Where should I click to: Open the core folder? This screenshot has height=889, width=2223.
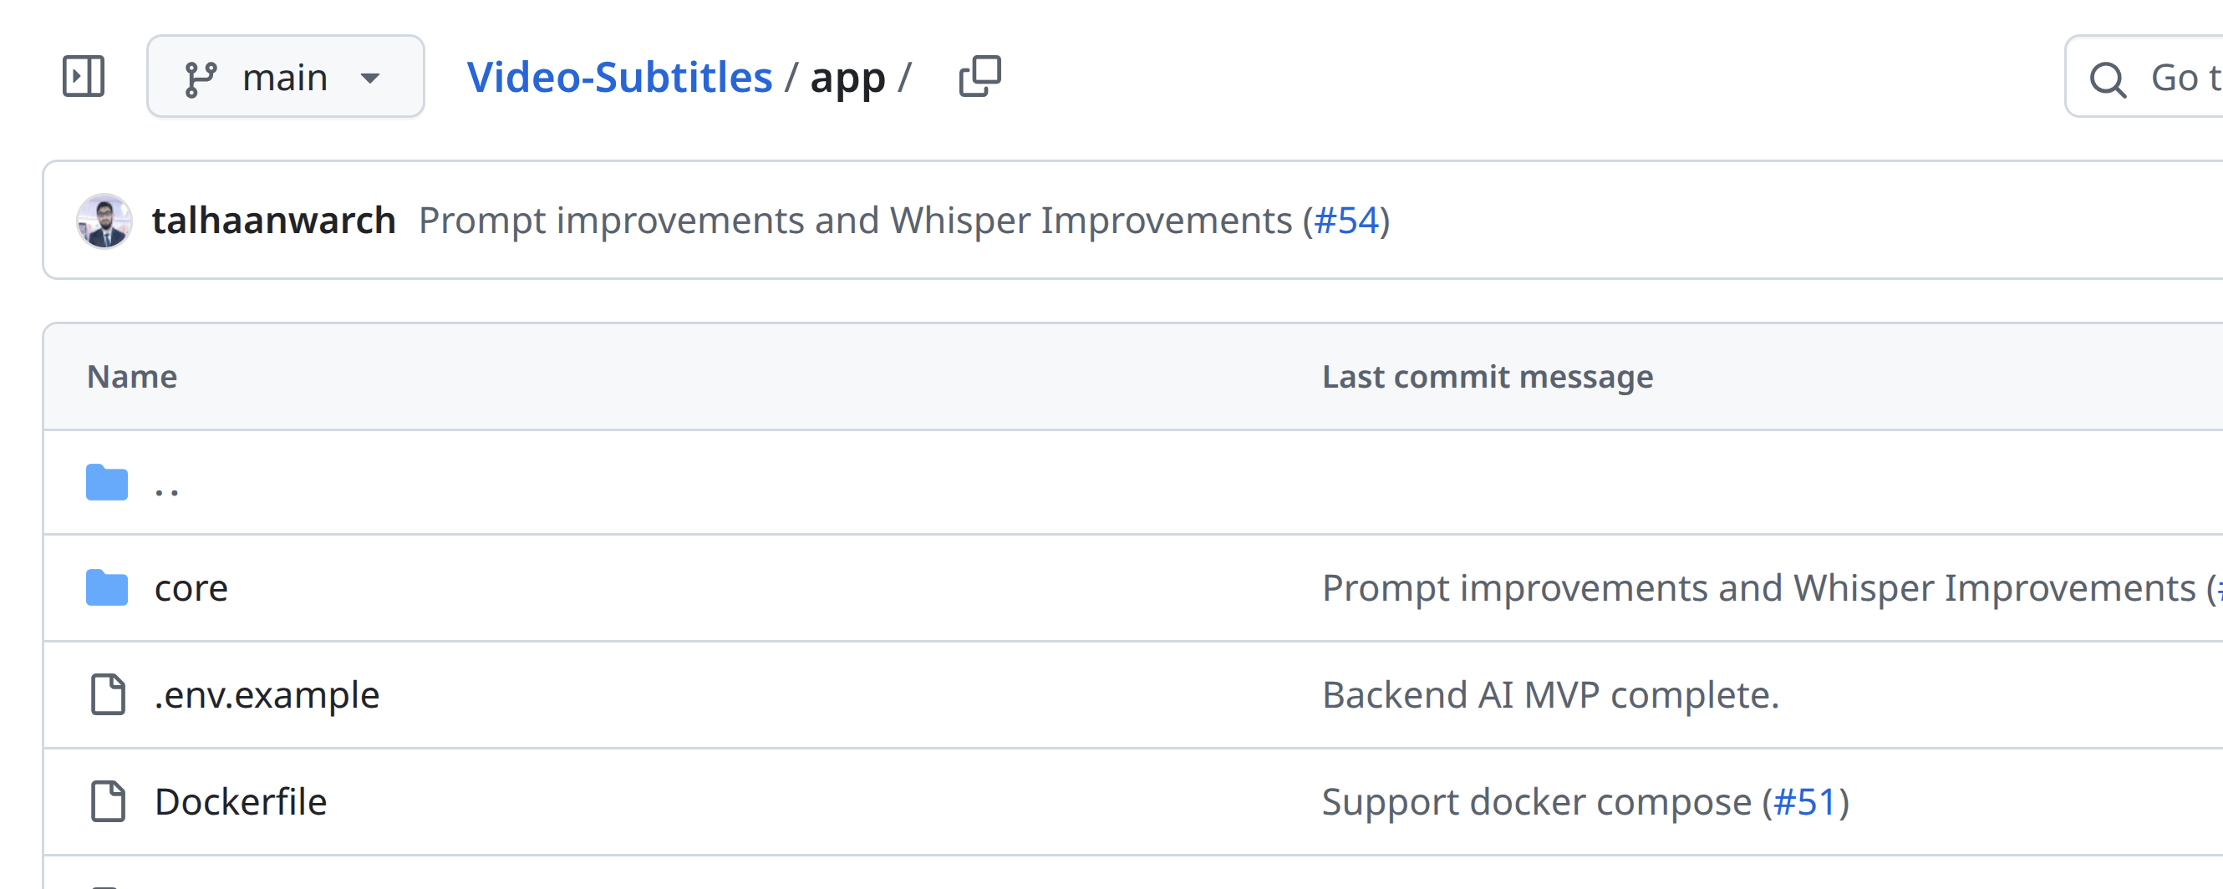191,589
